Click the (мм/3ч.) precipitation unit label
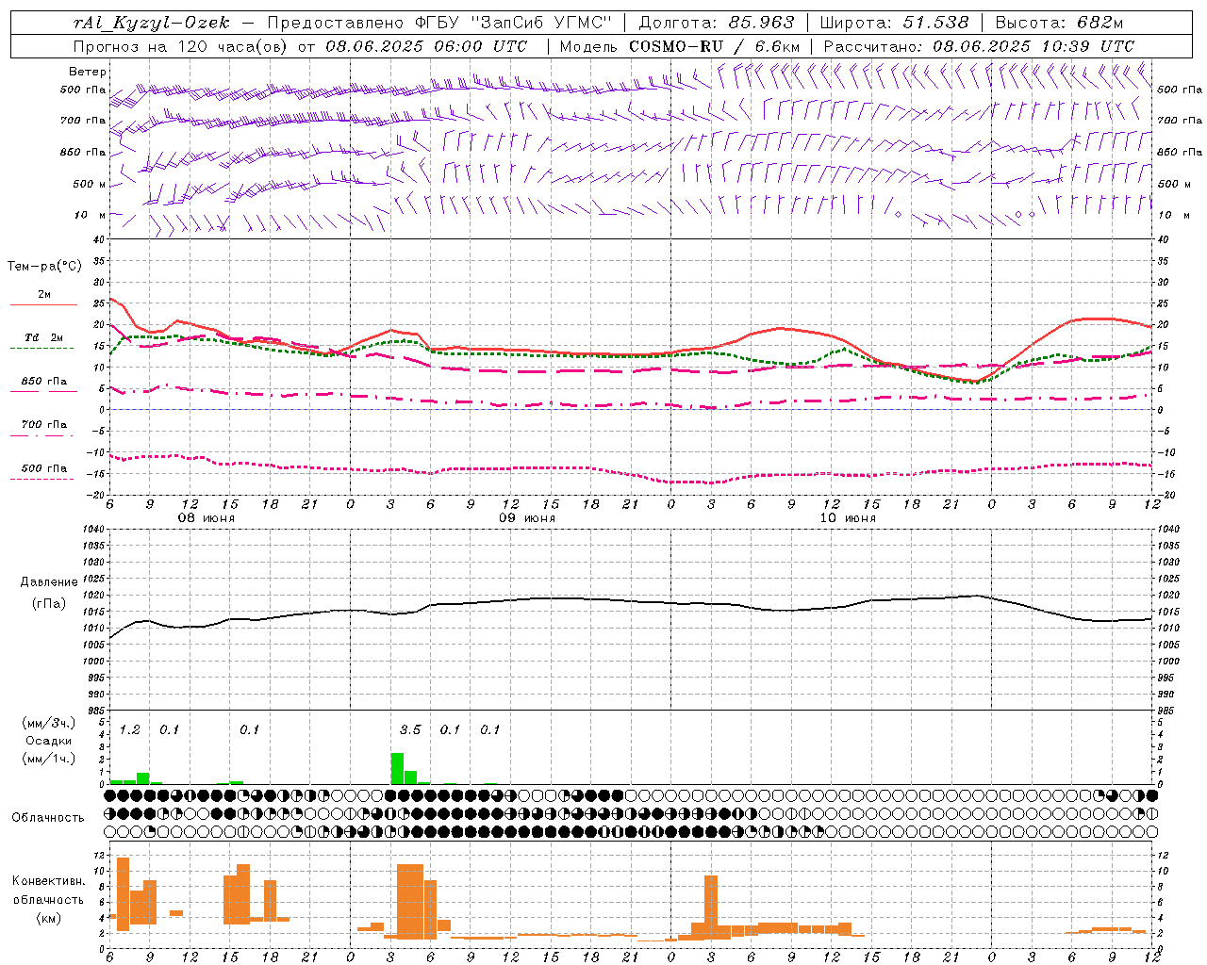 point(49,723)
